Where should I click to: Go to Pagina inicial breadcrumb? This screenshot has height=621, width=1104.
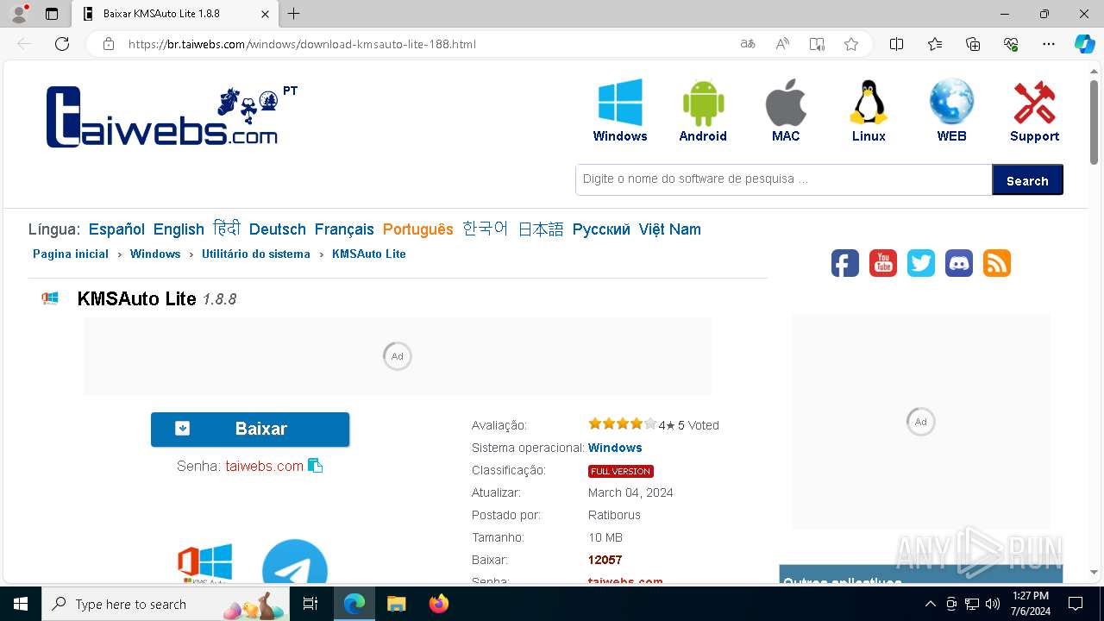click(x=71, y=254)
